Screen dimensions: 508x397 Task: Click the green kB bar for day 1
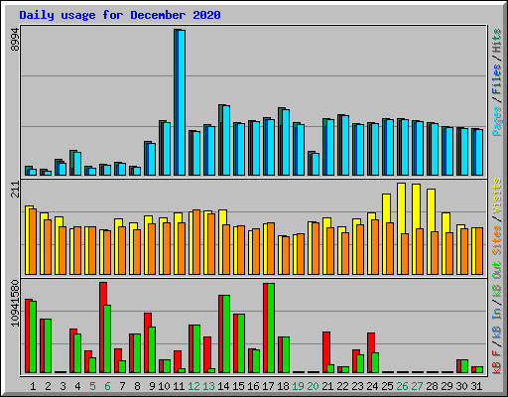[x=33, y=336]
